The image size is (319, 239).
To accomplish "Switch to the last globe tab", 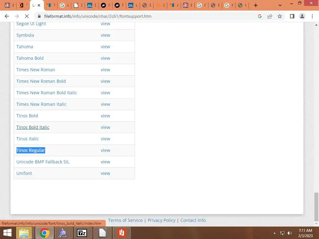I will coord(242,5).
